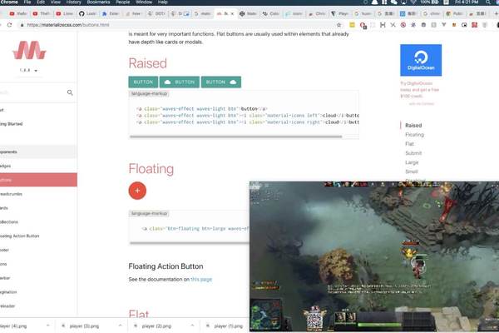Open player (3).png download options chevron
Image resolution: width=499 pixels, height=333 pixels.
coord(121,326)
